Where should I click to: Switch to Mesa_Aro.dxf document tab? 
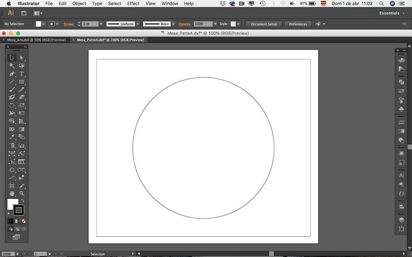pyautogui.click(x=36, y=40)
